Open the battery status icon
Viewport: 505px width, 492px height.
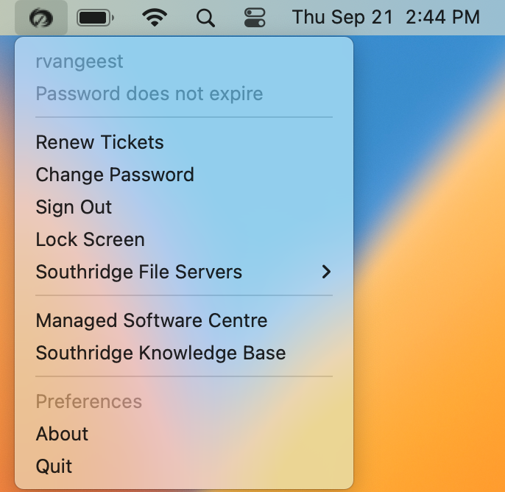coord(96,18)
